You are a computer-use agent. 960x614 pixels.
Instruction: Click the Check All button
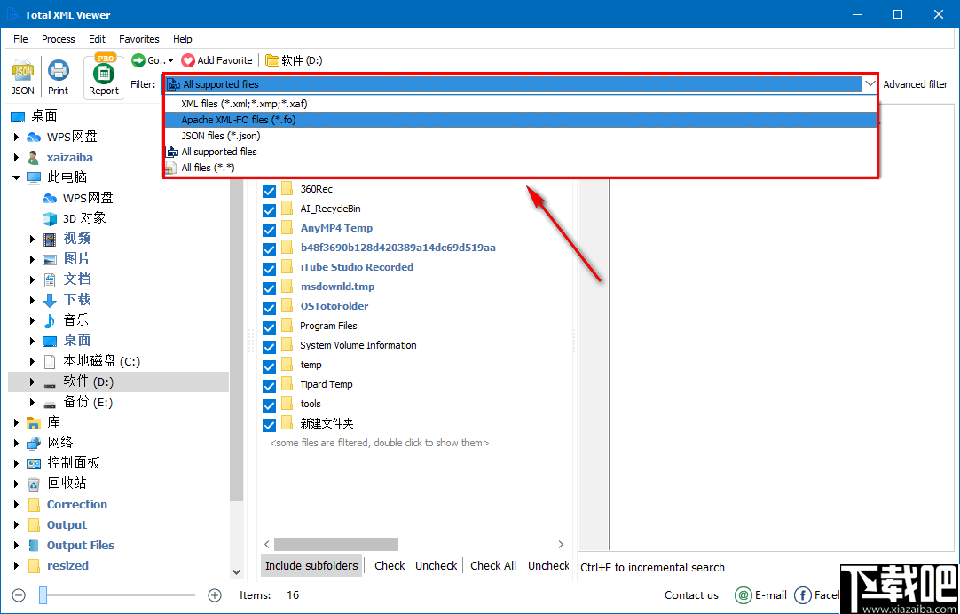[x=492, y=565]
